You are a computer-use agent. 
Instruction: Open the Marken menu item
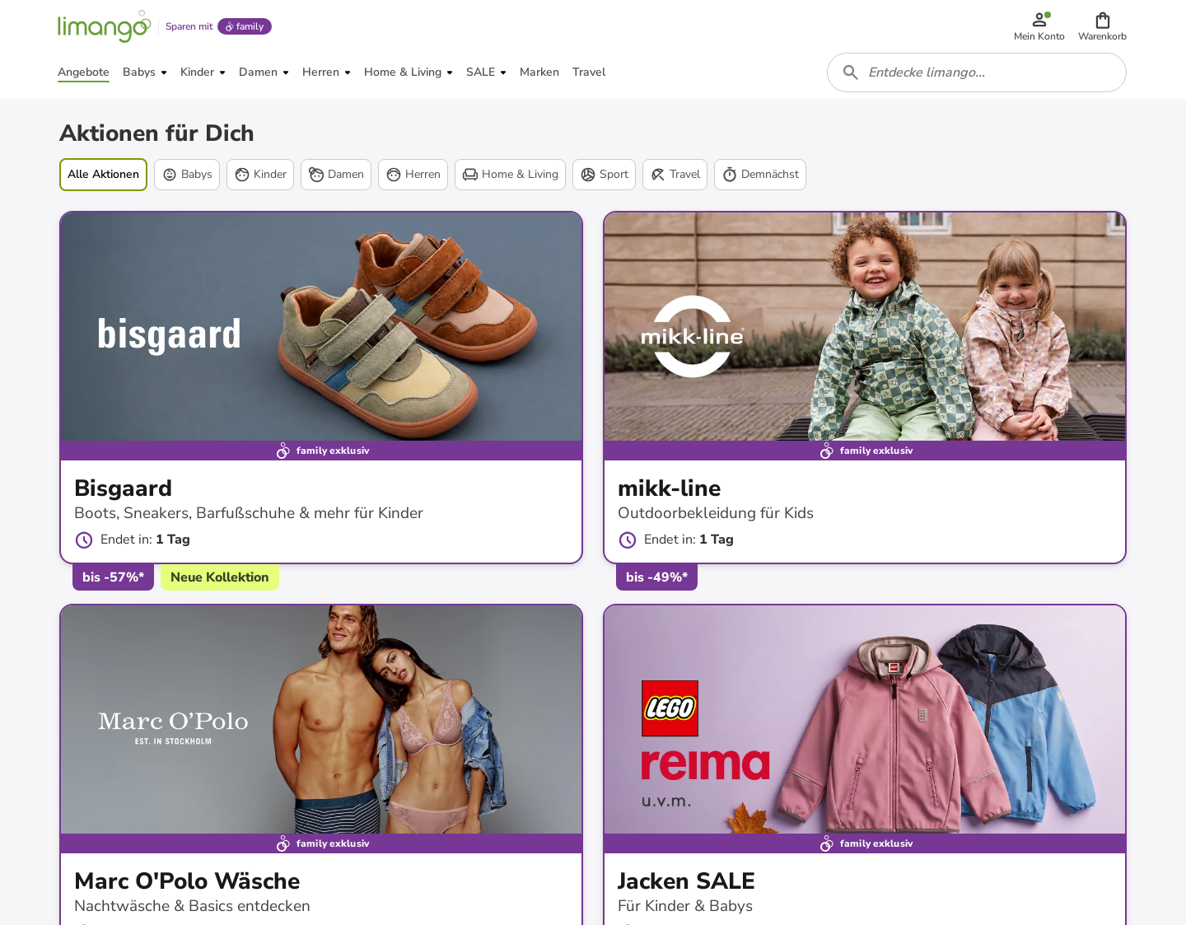[539, 72]
